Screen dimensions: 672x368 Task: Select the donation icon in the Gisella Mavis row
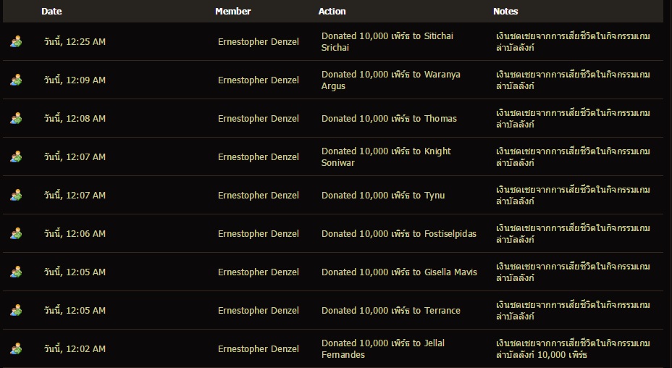tap(16, 272)
